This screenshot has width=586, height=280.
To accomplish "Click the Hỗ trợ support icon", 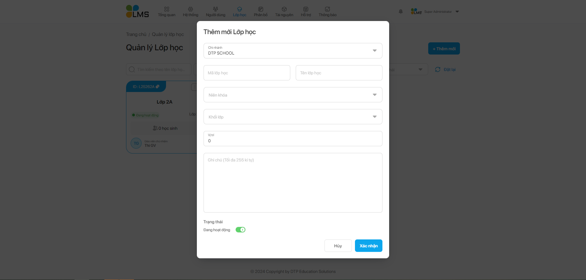I will click(306, 9).
